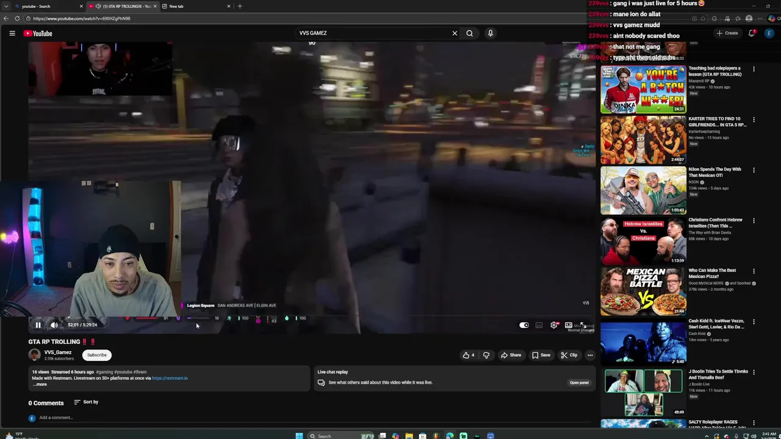Screen dimensions: 781x439
Task: Save the video to a playlist
Action: point(541,355)
